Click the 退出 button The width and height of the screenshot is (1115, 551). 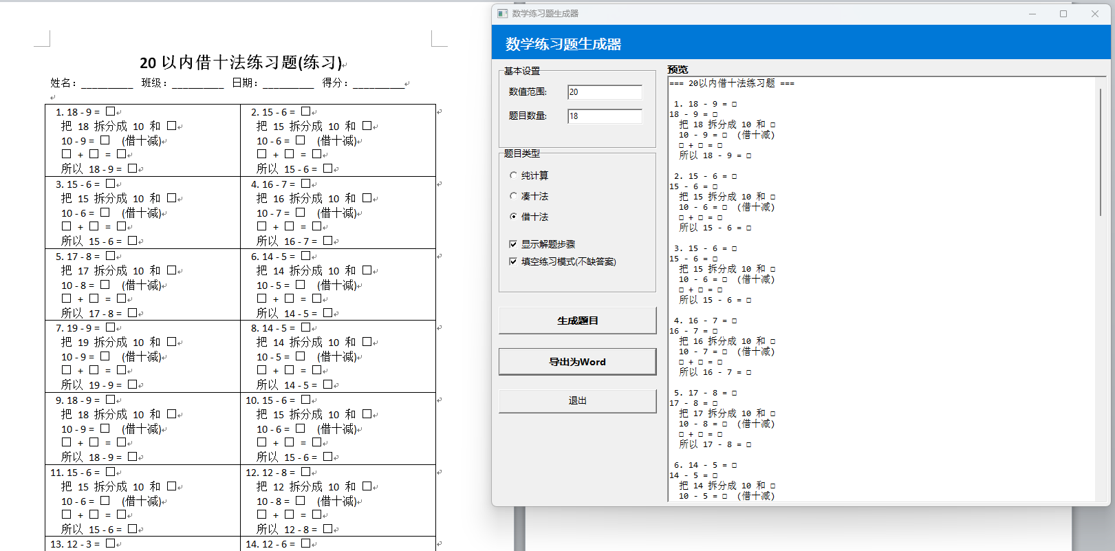pyautogui.click(x=577, y=401)
